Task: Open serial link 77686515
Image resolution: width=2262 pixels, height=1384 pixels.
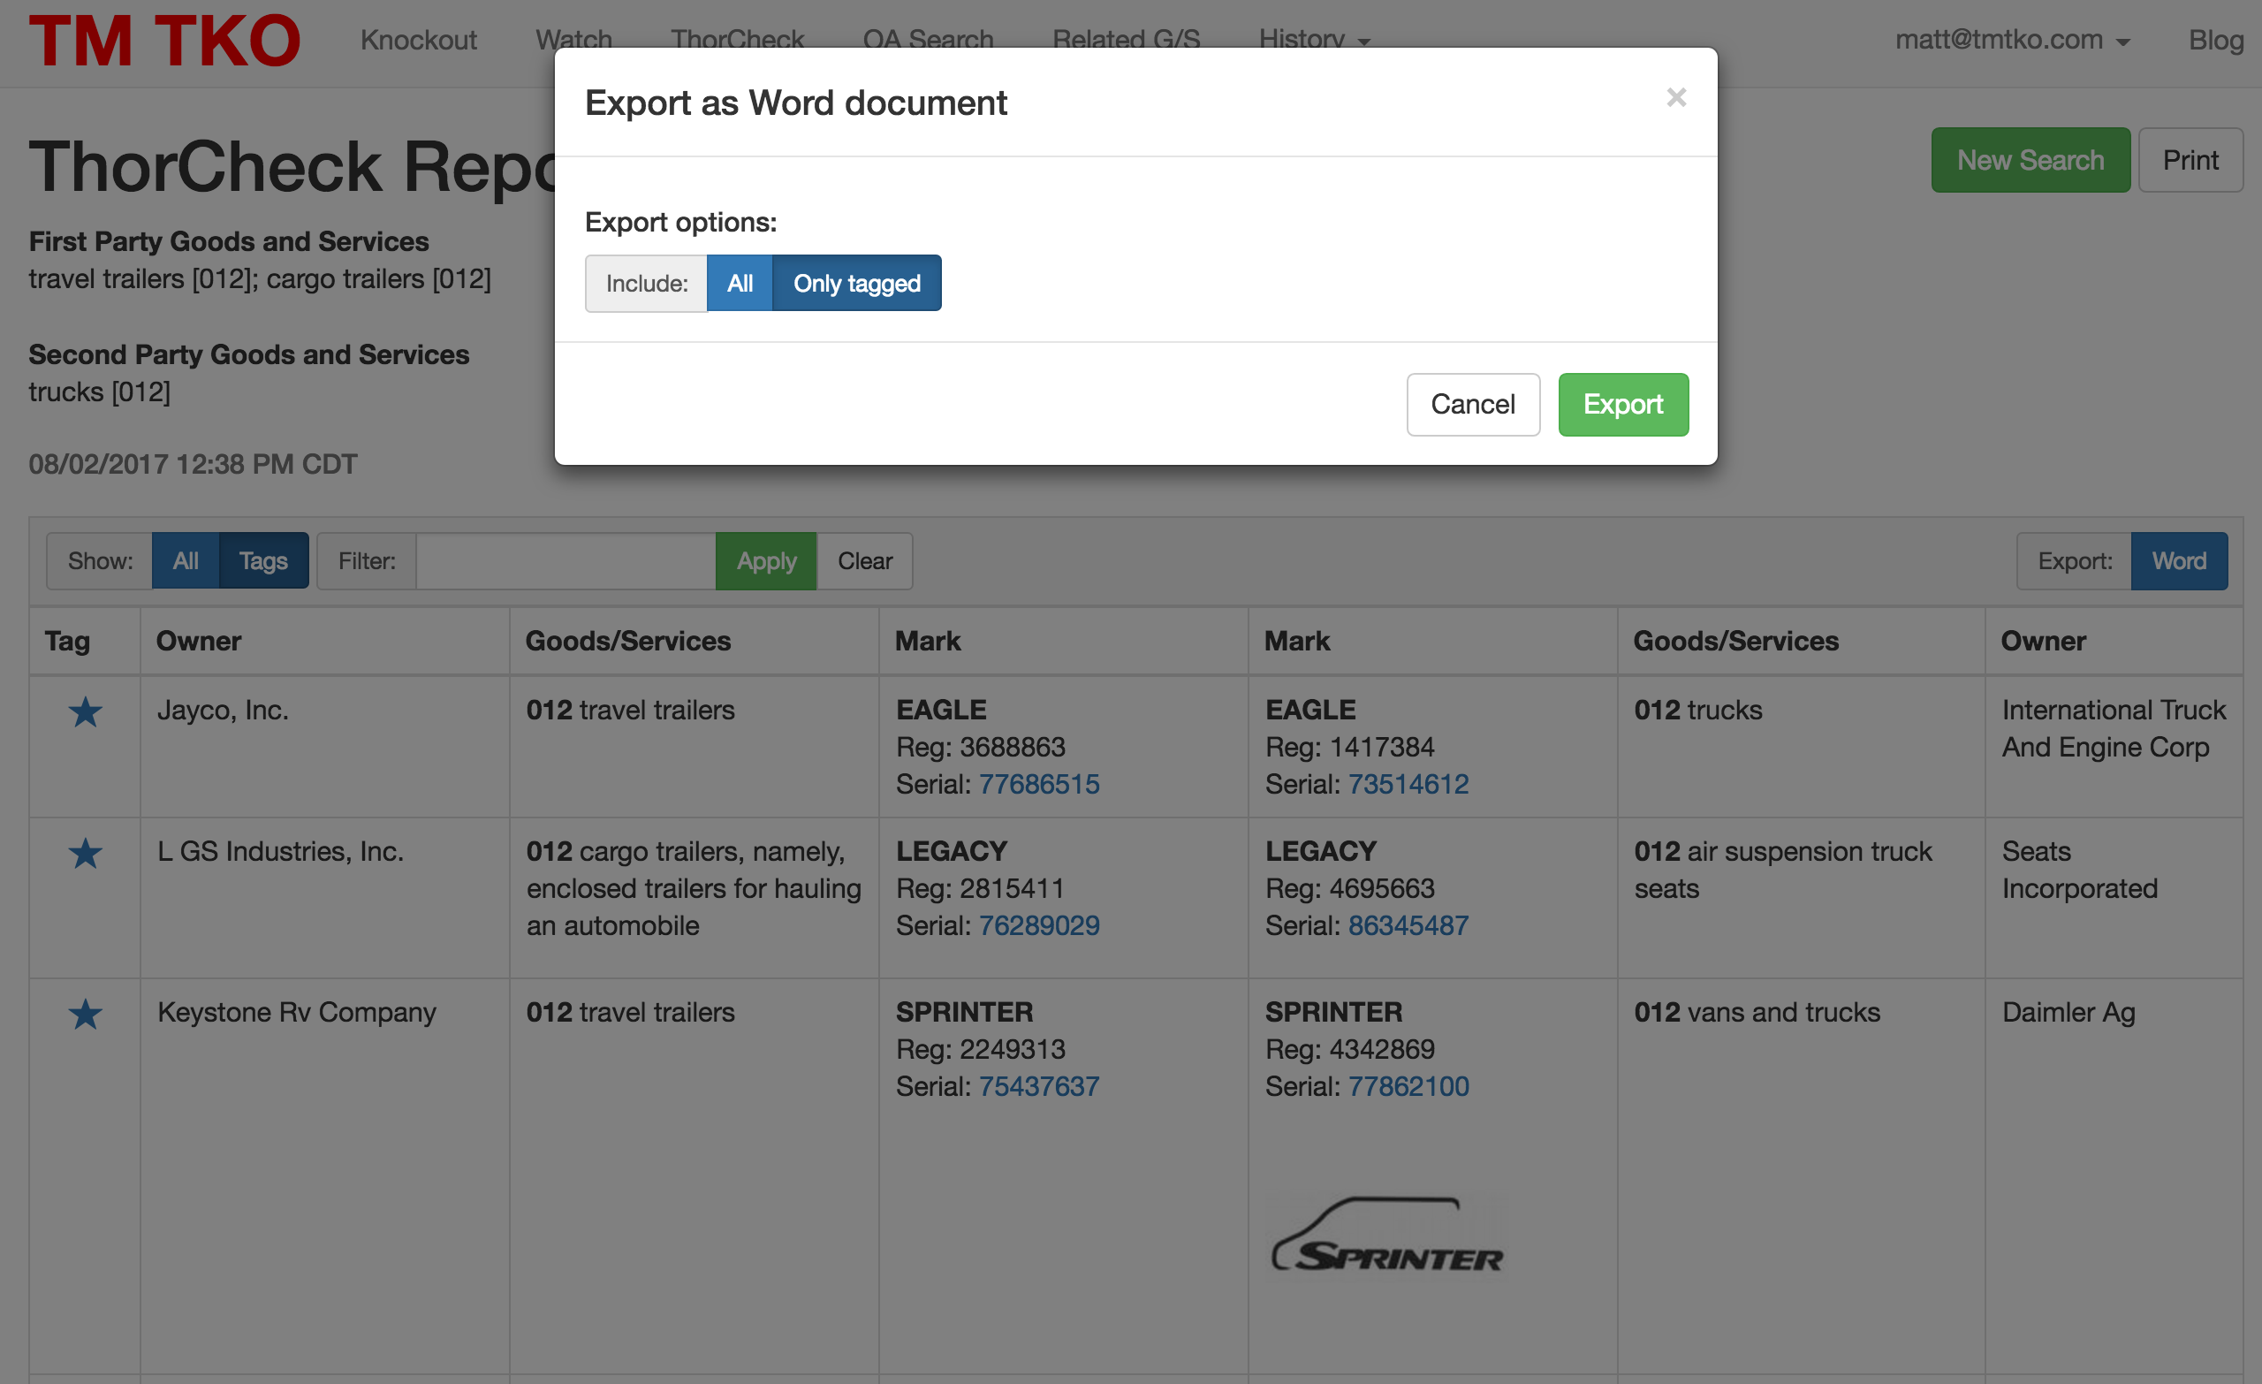Action: pyautogui.click(x=1038, y=784)
